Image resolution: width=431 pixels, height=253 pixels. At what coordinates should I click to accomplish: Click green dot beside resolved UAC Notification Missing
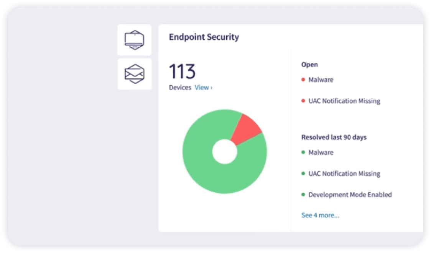[303, 174]
